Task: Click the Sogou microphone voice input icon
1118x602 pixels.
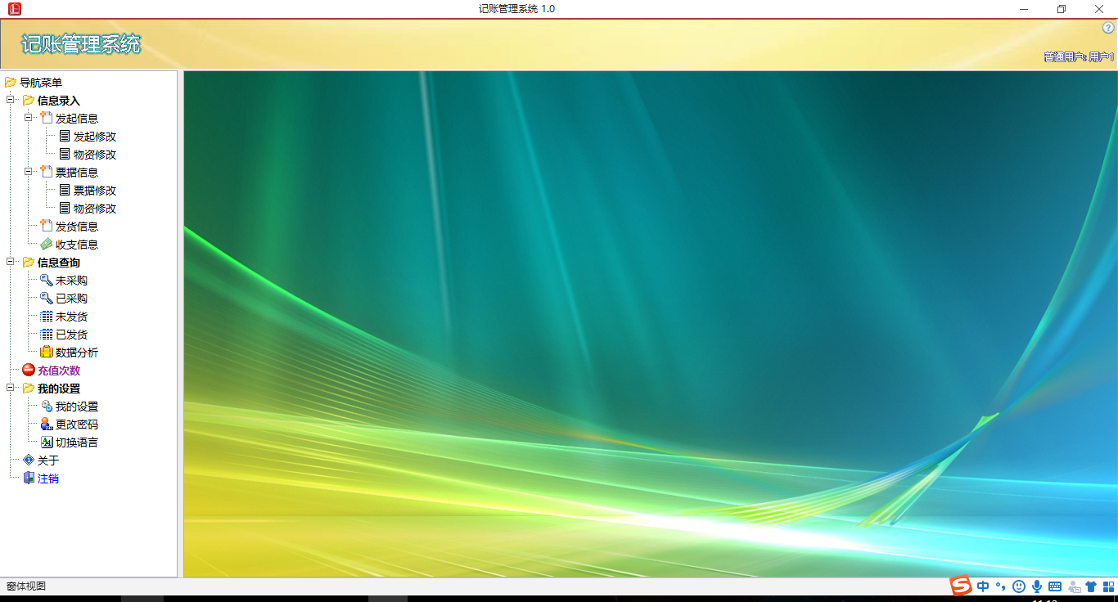Action: coord(1037,586)
